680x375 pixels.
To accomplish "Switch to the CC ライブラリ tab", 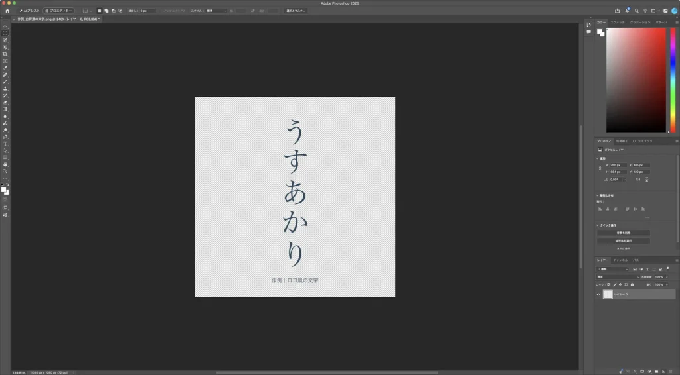I will [642, 141].
